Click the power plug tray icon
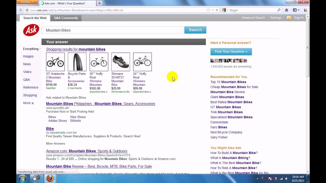This screenshot has width=326, height=183. tap(275, 179)
